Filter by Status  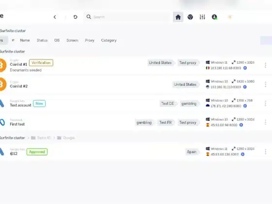pyautogui.click(x=42, y=40)
